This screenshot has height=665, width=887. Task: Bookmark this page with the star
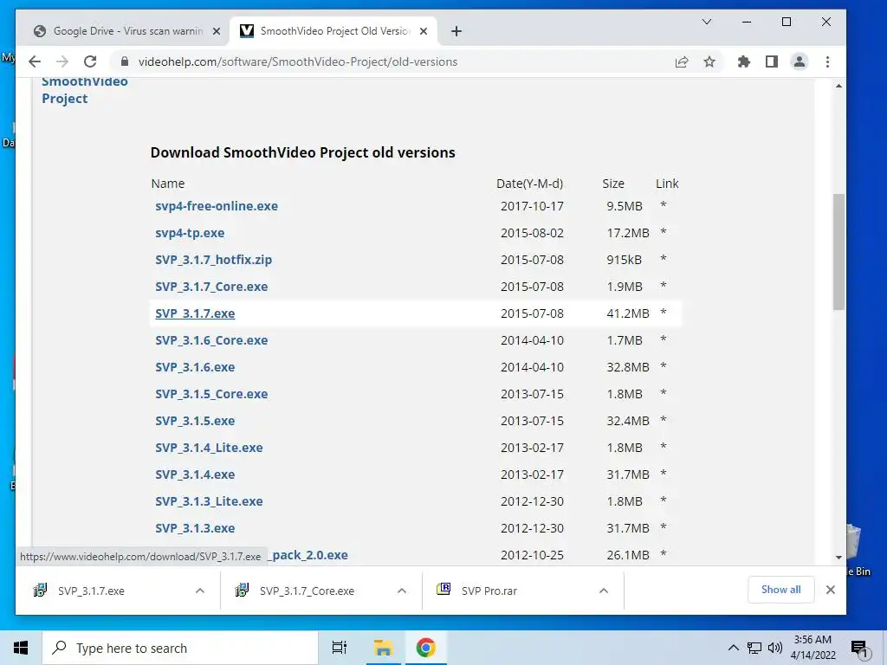pos(709,61)
